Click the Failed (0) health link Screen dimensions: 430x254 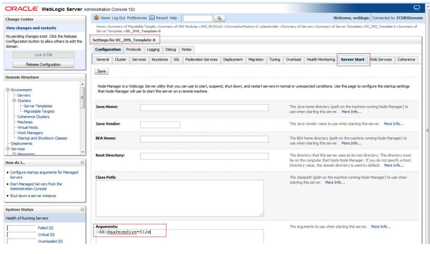point(46,228)
